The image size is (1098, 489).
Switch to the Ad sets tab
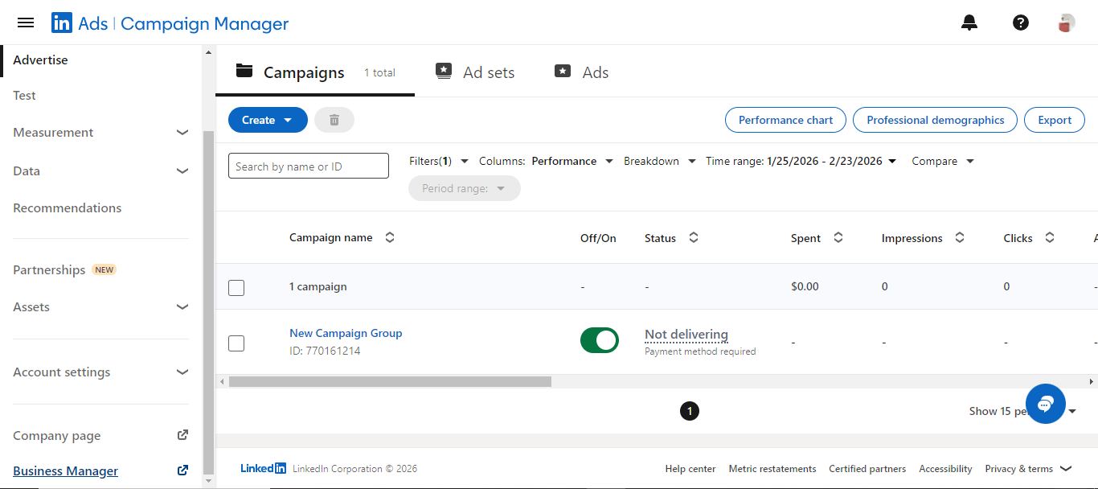(x=475, y=72)
